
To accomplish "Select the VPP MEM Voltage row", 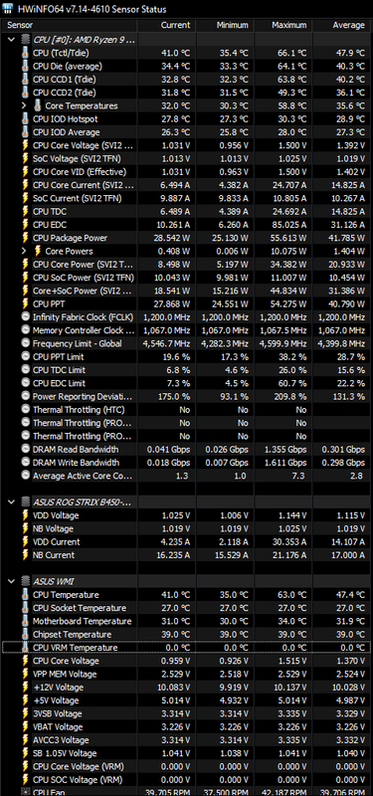I will 186,674.
